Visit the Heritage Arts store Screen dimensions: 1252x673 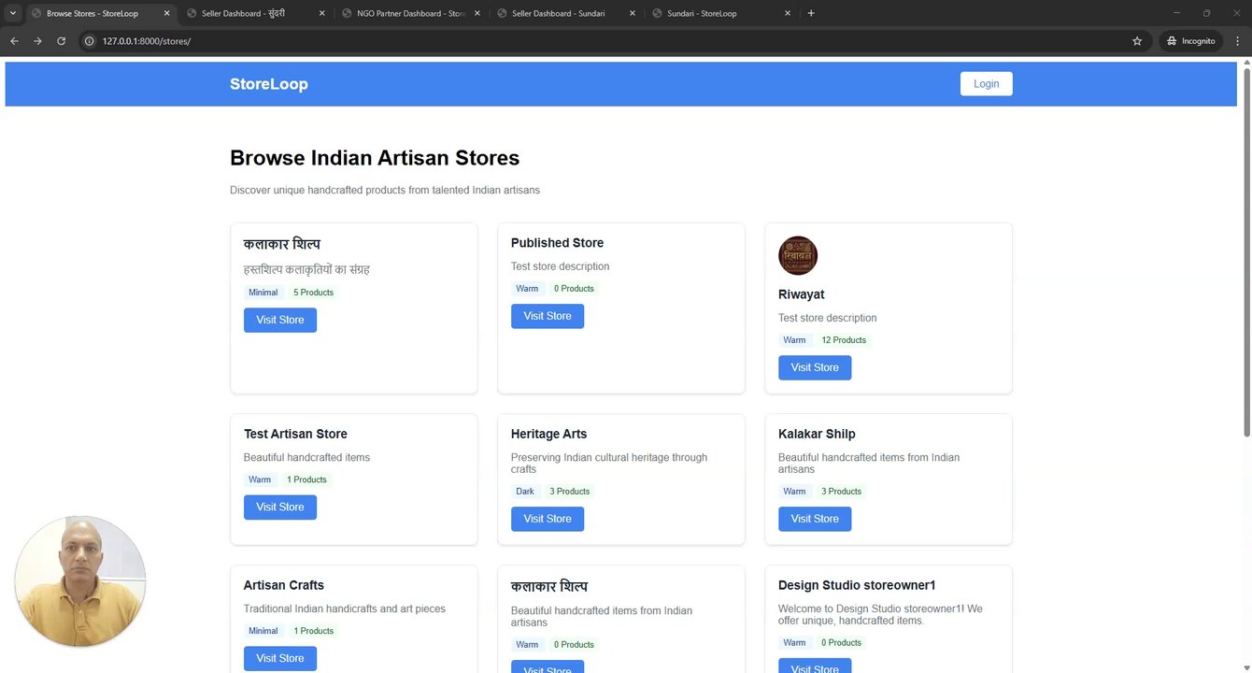point(547,519)
